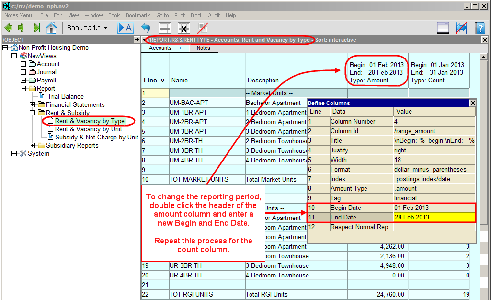Click the blue play 'A' toolbar icon
The image size is (491, 300).
pyautogui.click(x=126, y=28)
